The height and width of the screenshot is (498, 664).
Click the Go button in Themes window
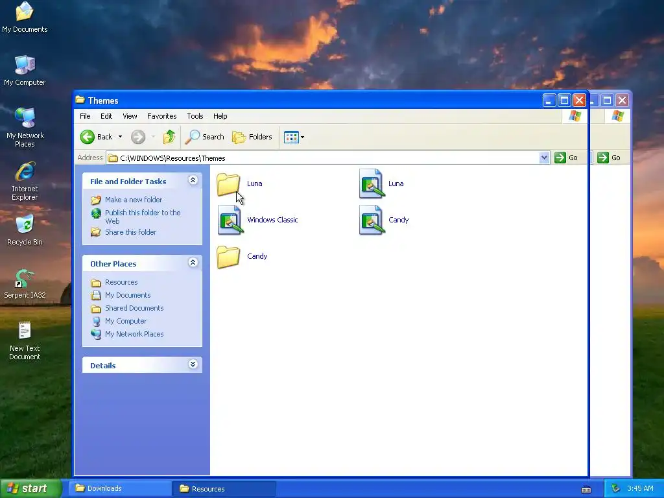click(x=567, y=158)
